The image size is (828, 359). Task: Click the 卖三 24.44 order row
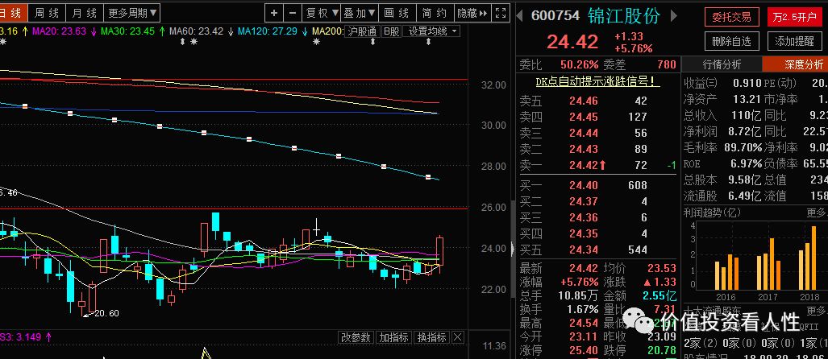(x=597, y=133)
